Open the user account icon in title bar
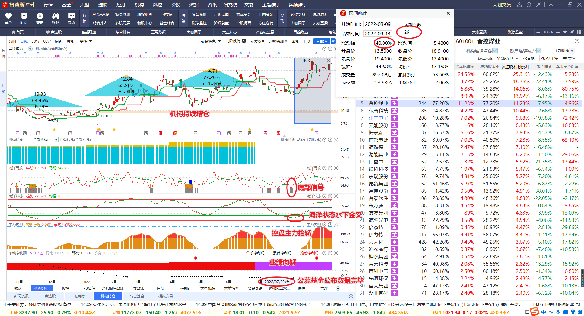Screen dimensions: 584x316 [520, 5]
